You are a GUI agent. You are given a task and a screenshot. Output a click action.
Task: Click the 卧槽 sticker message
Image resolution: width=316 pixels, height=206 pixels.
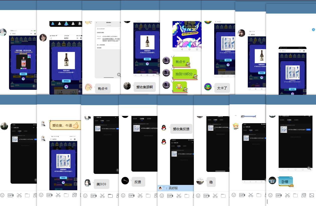pos(286,181)
